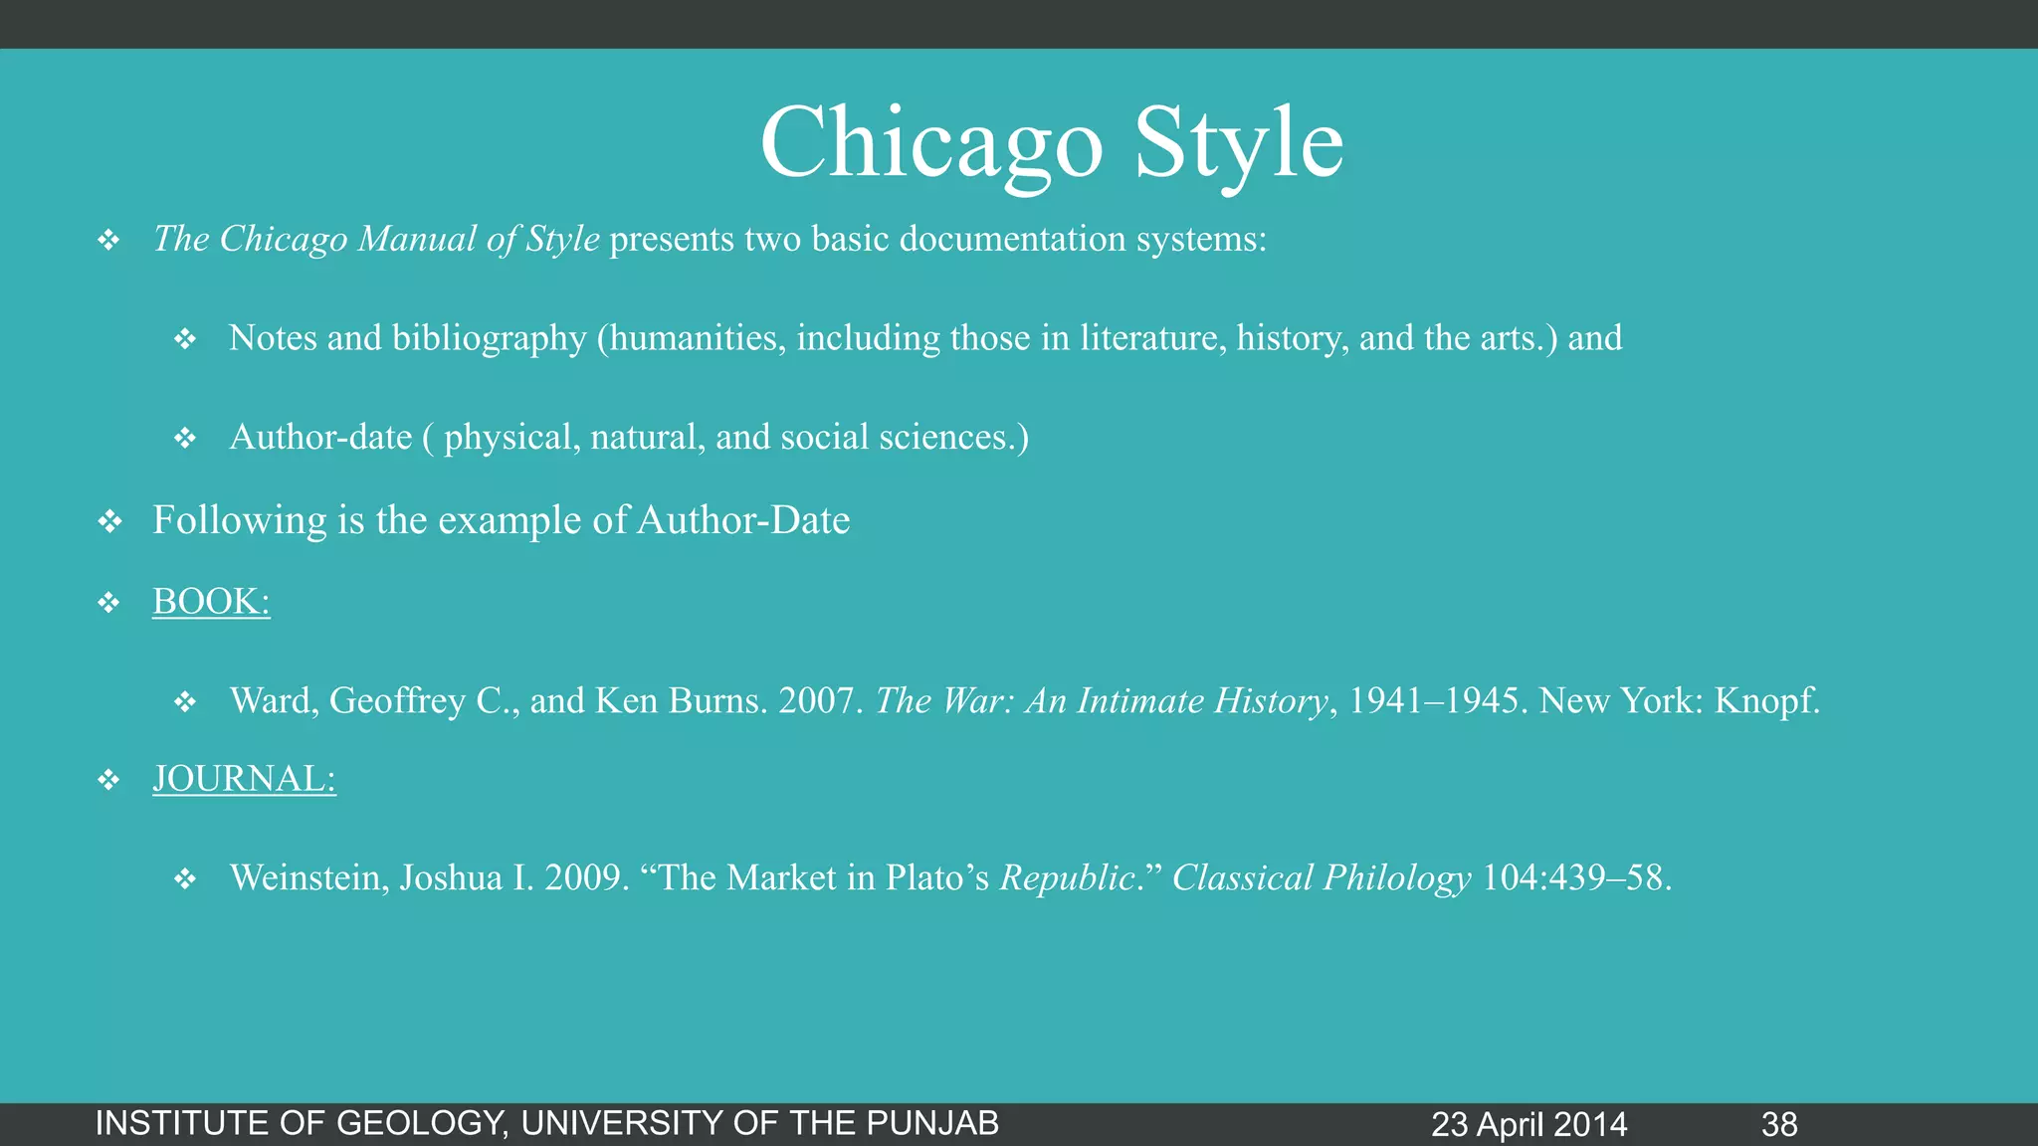Click the underlined 'BOOK:' heading

click(x=211, y=602)
